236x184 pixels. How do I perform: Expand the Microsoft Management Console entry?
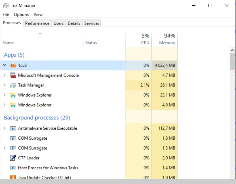click(4, 75)
